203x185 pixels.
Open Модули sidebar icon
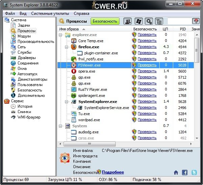click(x=13, y=36)
